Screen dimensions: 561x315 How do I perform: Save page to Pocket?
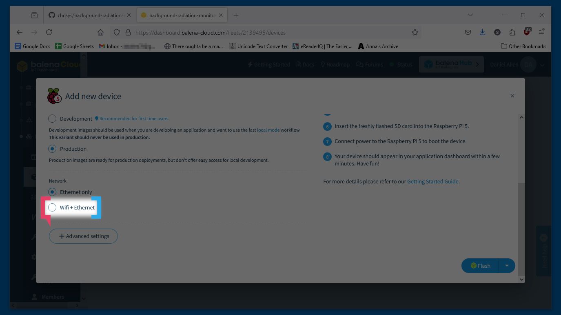[x=468, y=32]
